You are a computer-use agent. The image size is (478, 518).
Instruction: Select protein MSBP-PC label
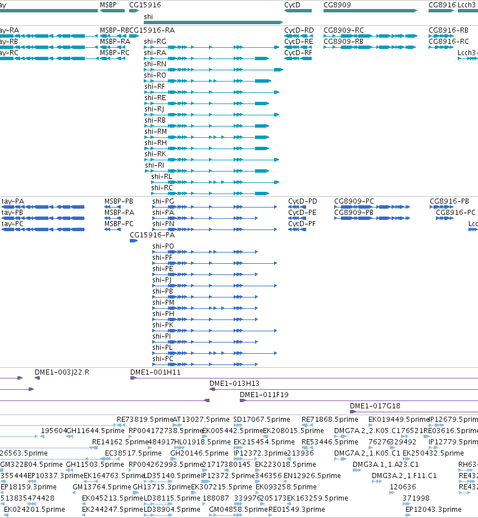(x=119, y=224)
